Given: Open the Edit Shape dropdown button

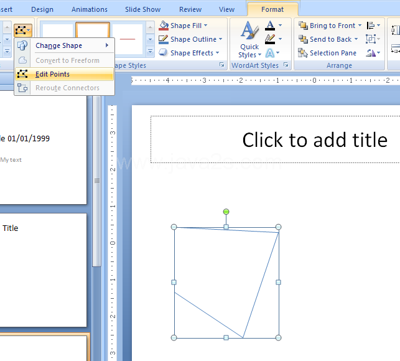Looking at the screenshot, I should click(22, 30).
